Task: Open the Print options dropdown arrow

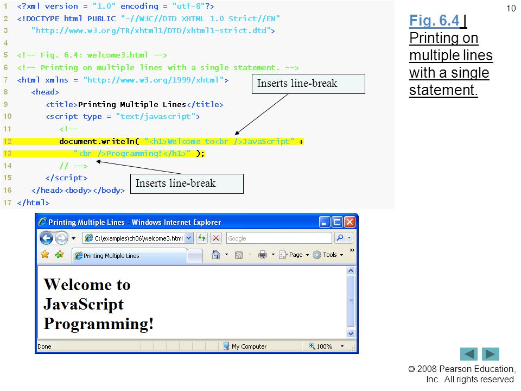Action: pyautogui.click(x=273, y=255)
